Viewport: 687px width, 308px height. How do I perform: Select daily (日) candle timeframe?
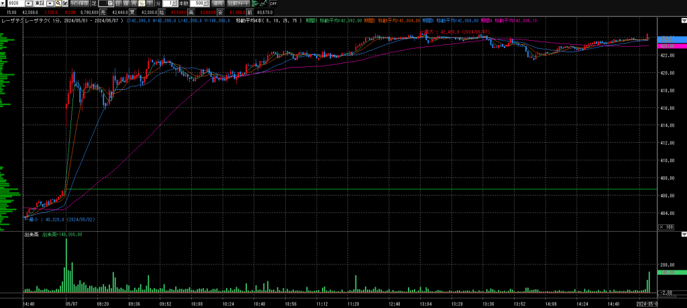[x=118, y=3]
